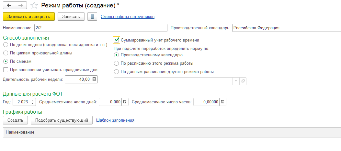Add form to favorites with star icon

click(x=34, y=5)
